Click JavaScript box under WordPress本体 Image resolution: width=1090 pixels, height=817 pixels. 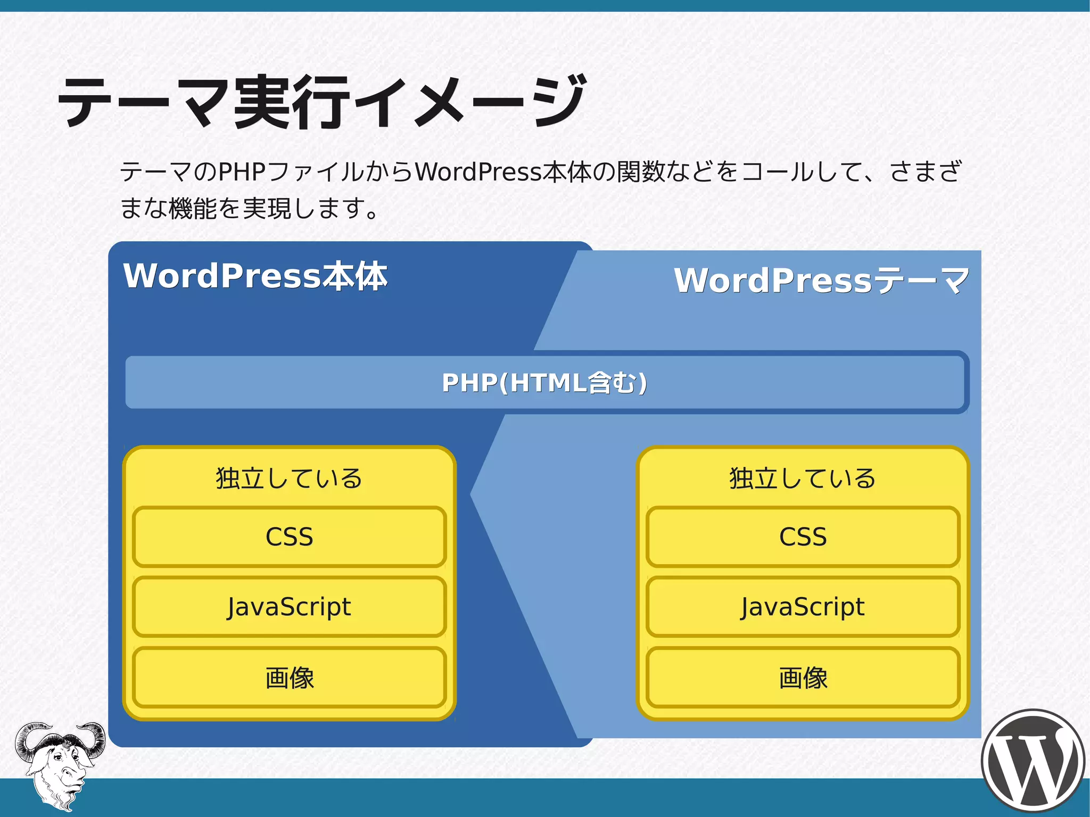(289, 607)
